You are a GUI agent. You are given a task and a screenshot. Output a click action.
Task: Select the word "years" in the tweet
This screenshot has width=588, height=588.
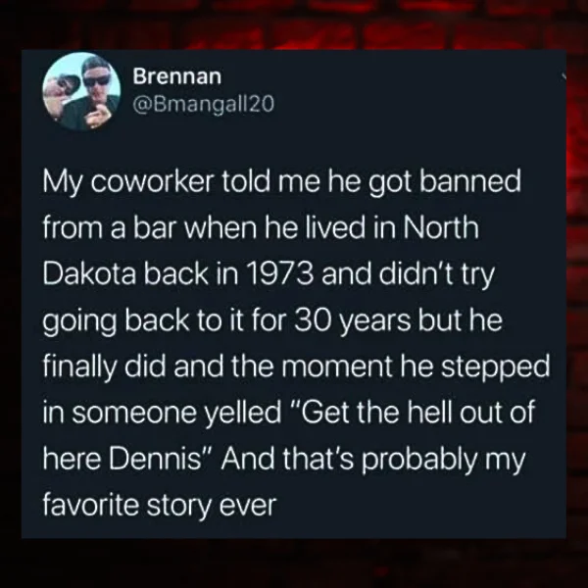tap(375, 323)
